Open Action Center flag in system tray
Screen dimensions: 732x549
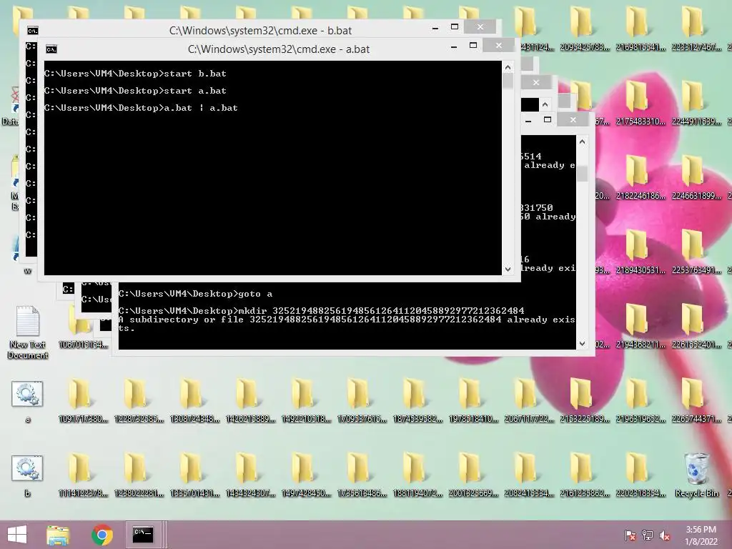(x=630, y=535)
